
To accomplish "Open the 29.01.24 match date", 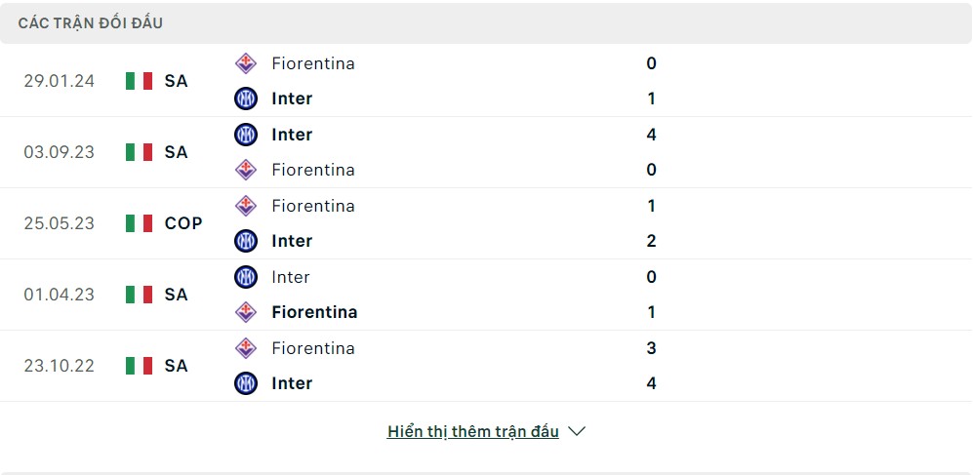I will pos(59,81).
